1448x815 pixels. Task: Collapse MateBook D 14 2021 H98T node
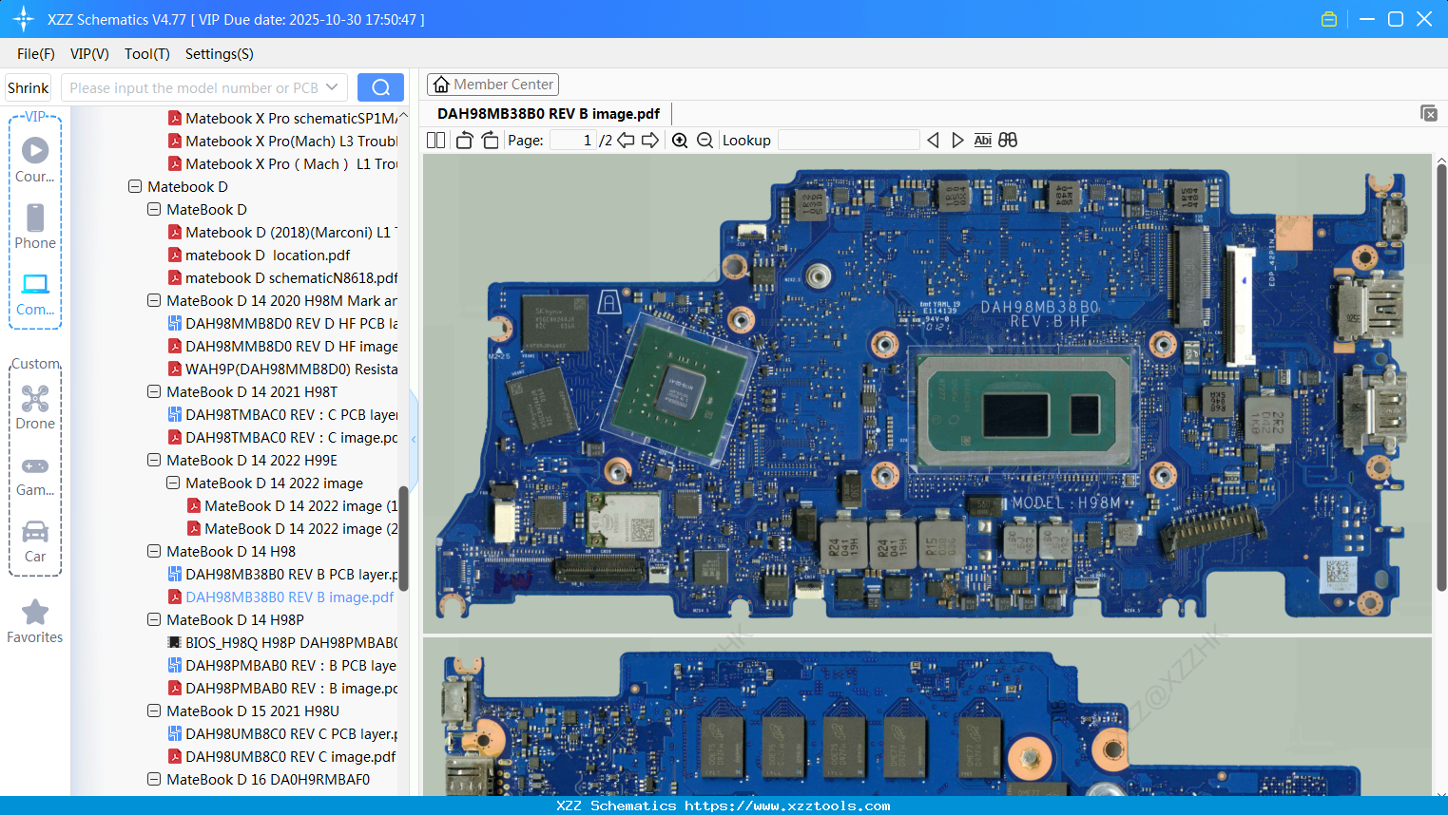click(154, 392)
